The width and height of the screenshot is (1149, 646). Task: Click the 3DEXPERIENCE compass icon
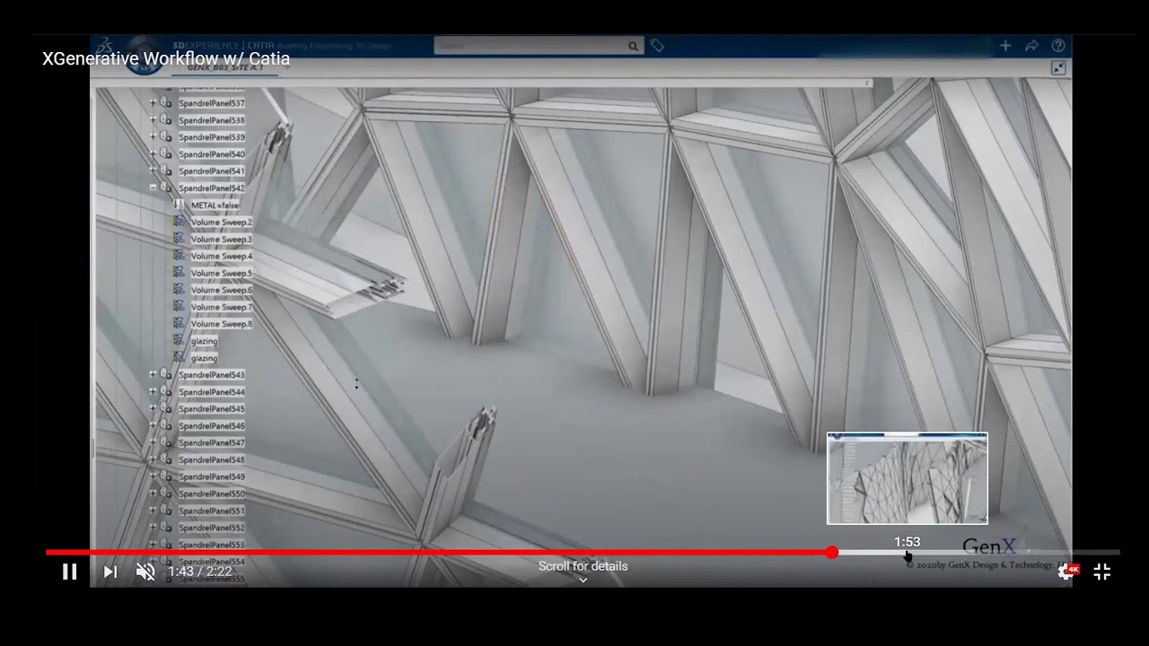point(143,54)
